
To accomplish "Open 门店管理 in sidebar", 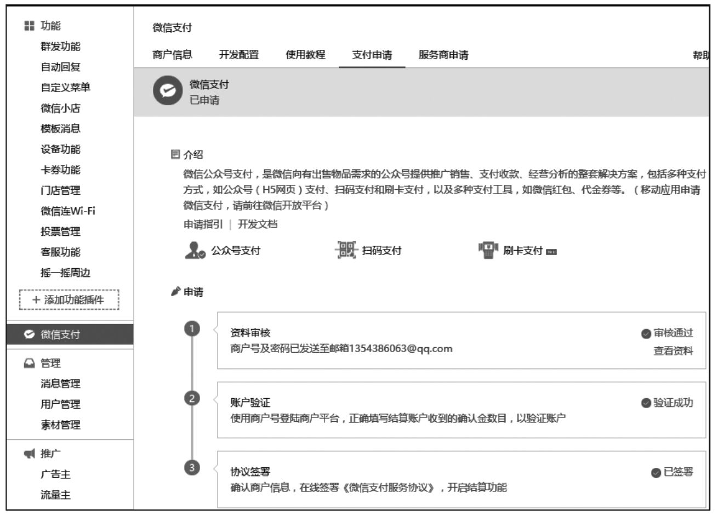I will pyautogui.click(x=60, y=190).
